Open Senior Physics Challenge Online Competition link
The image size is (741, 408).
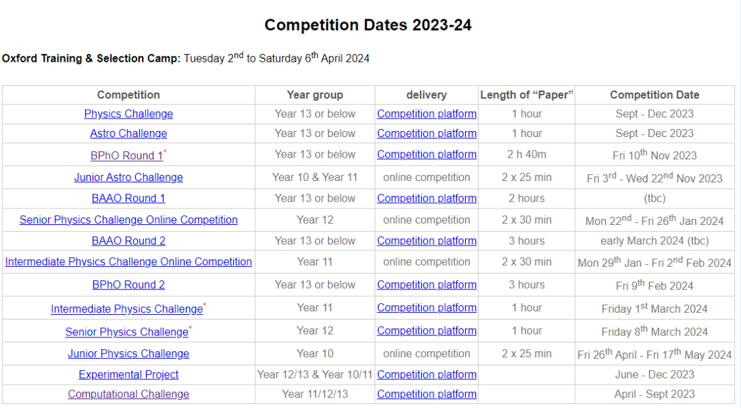tap(128, 219)
